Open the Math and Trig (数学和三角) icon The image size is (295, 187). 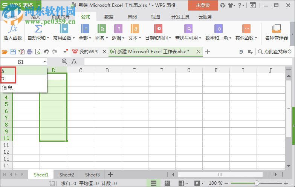point(219,29)
